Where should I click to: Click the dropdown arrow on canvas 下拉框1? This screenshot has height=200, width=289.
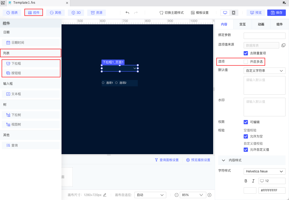[135, 68]
